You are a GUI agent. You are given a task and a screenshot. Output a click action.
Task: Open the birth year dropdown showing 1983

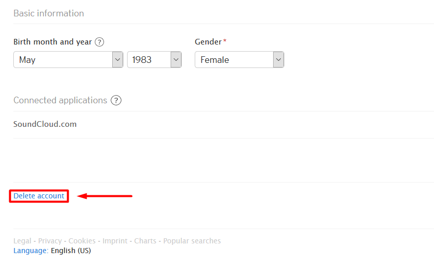point(154,60)
